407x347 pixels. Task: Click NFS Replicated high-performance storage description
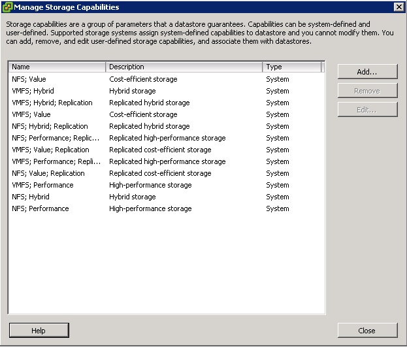167,138
